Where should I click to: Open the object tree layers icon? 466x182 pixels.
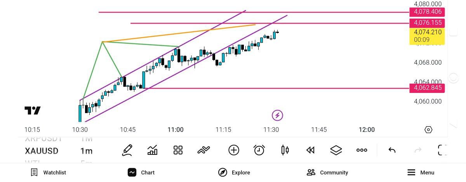(x=336, y=150)
